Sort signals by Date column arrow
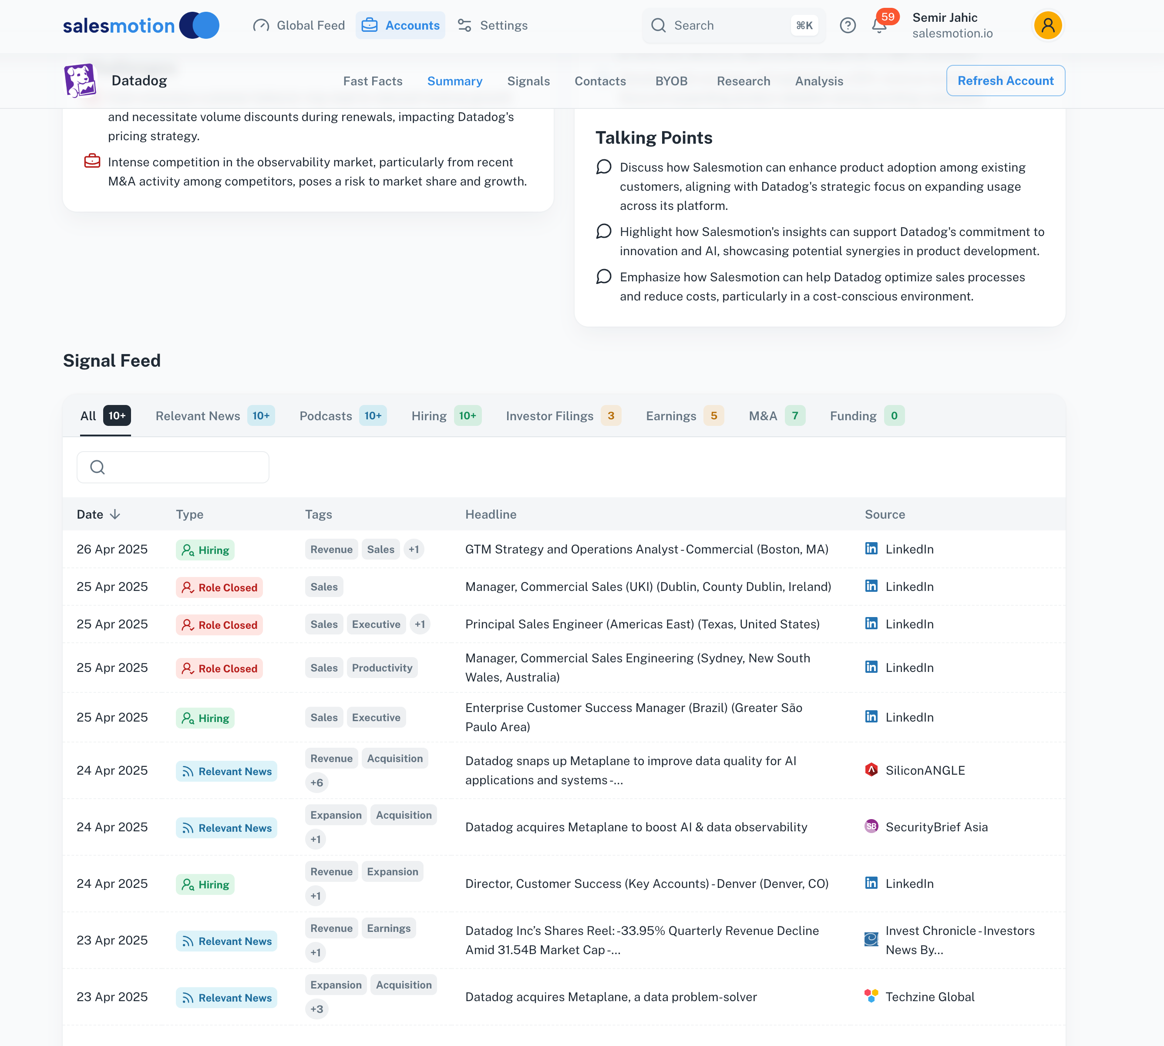1164x1046 pixels. point(115,514)
